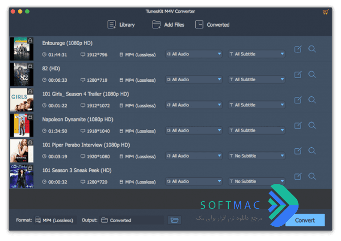Locate Entourage file with magnifier icon
Viewport: 341px width, 241px height.
point(312,49)
